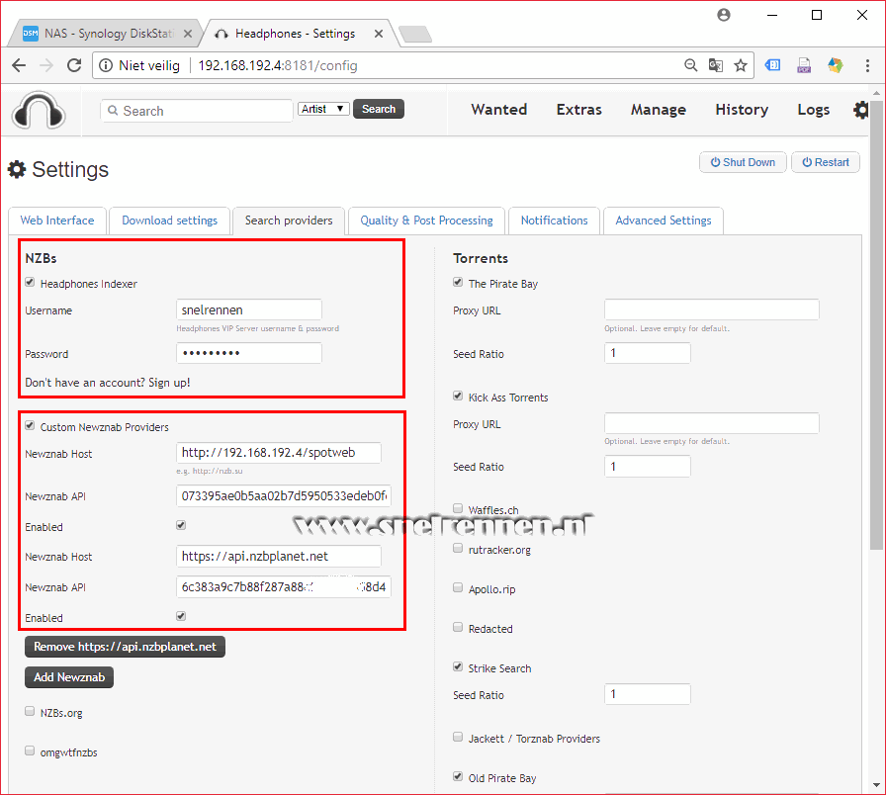This screenshot has width=886, height=795.
Task: Click the zoom magnifier icon in the address bar
Action: click(x=690, y=65)
